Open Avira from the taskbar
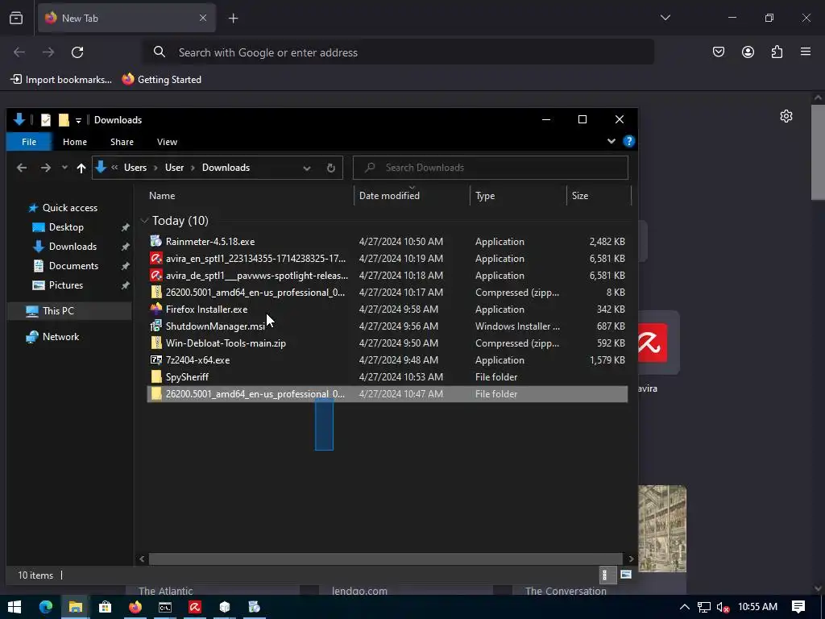825x619 pixels. coord(195,607)
